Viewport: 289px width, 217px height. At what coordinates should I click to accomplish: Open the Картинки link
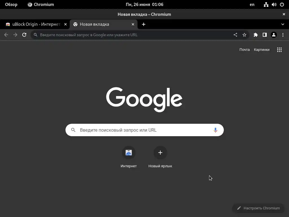(262, 50)
